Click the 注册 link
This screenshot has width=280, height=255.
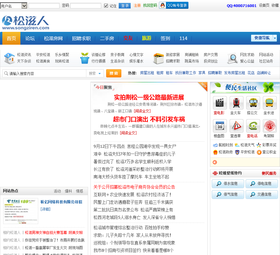137,6
